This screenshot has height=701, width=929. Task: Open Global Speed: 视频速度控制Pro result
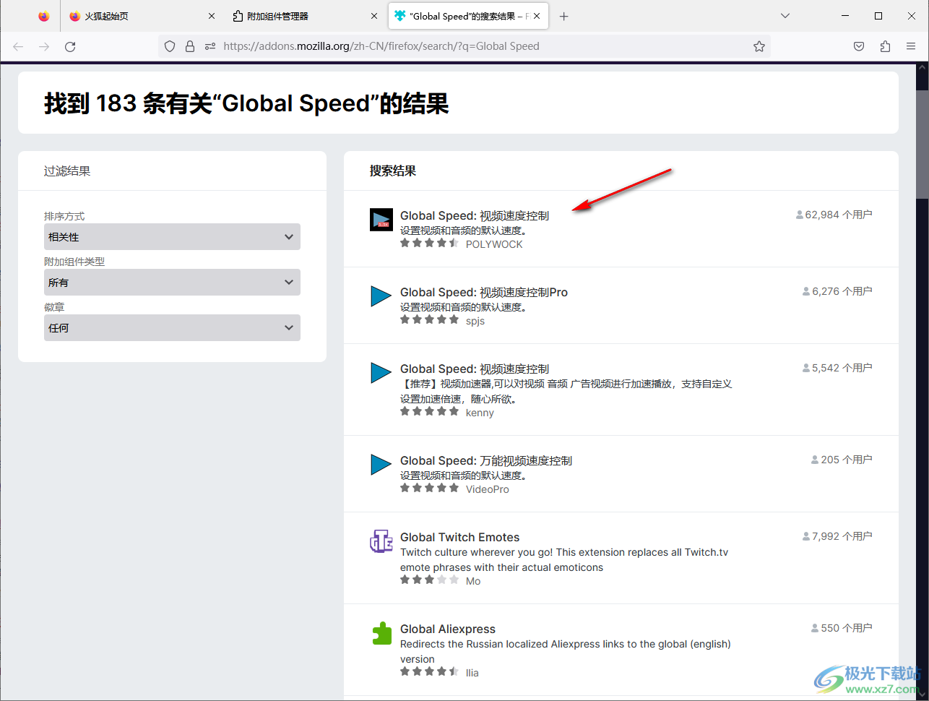[484, 292]
